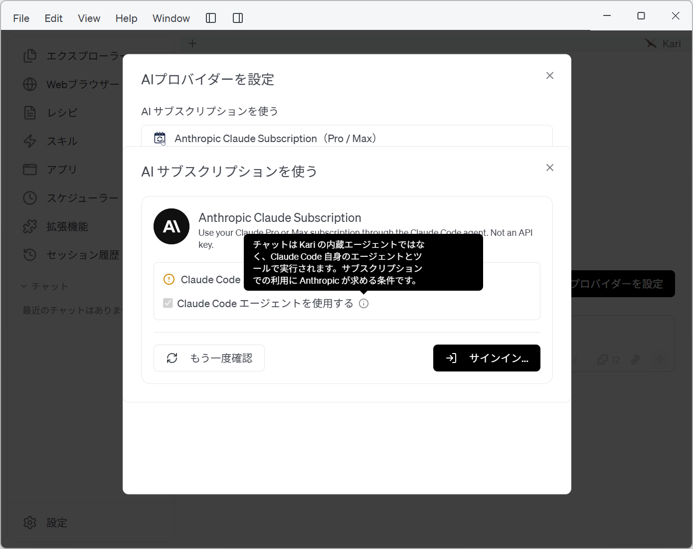Open the Window menu
The height and width of the screenshot is (549, 693).
(171, 18)
